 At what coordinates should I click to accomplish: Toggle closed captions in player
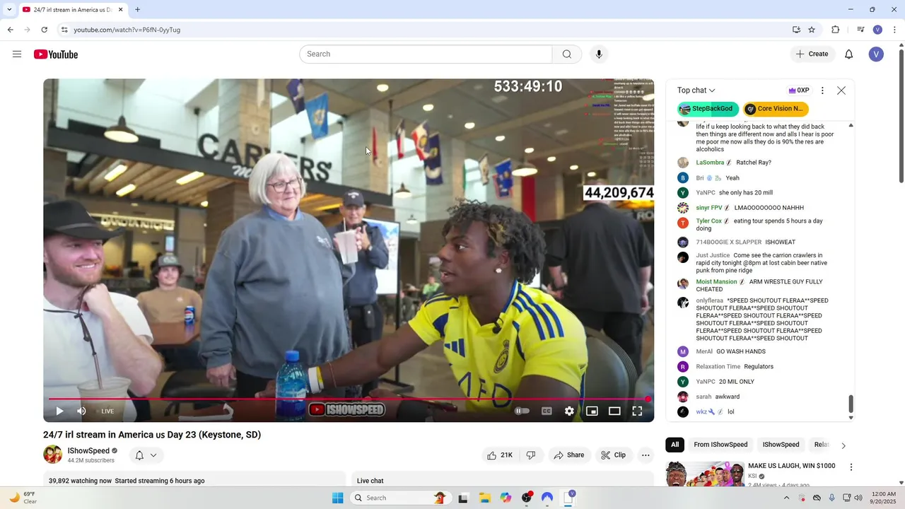click(x=547, y=411)
